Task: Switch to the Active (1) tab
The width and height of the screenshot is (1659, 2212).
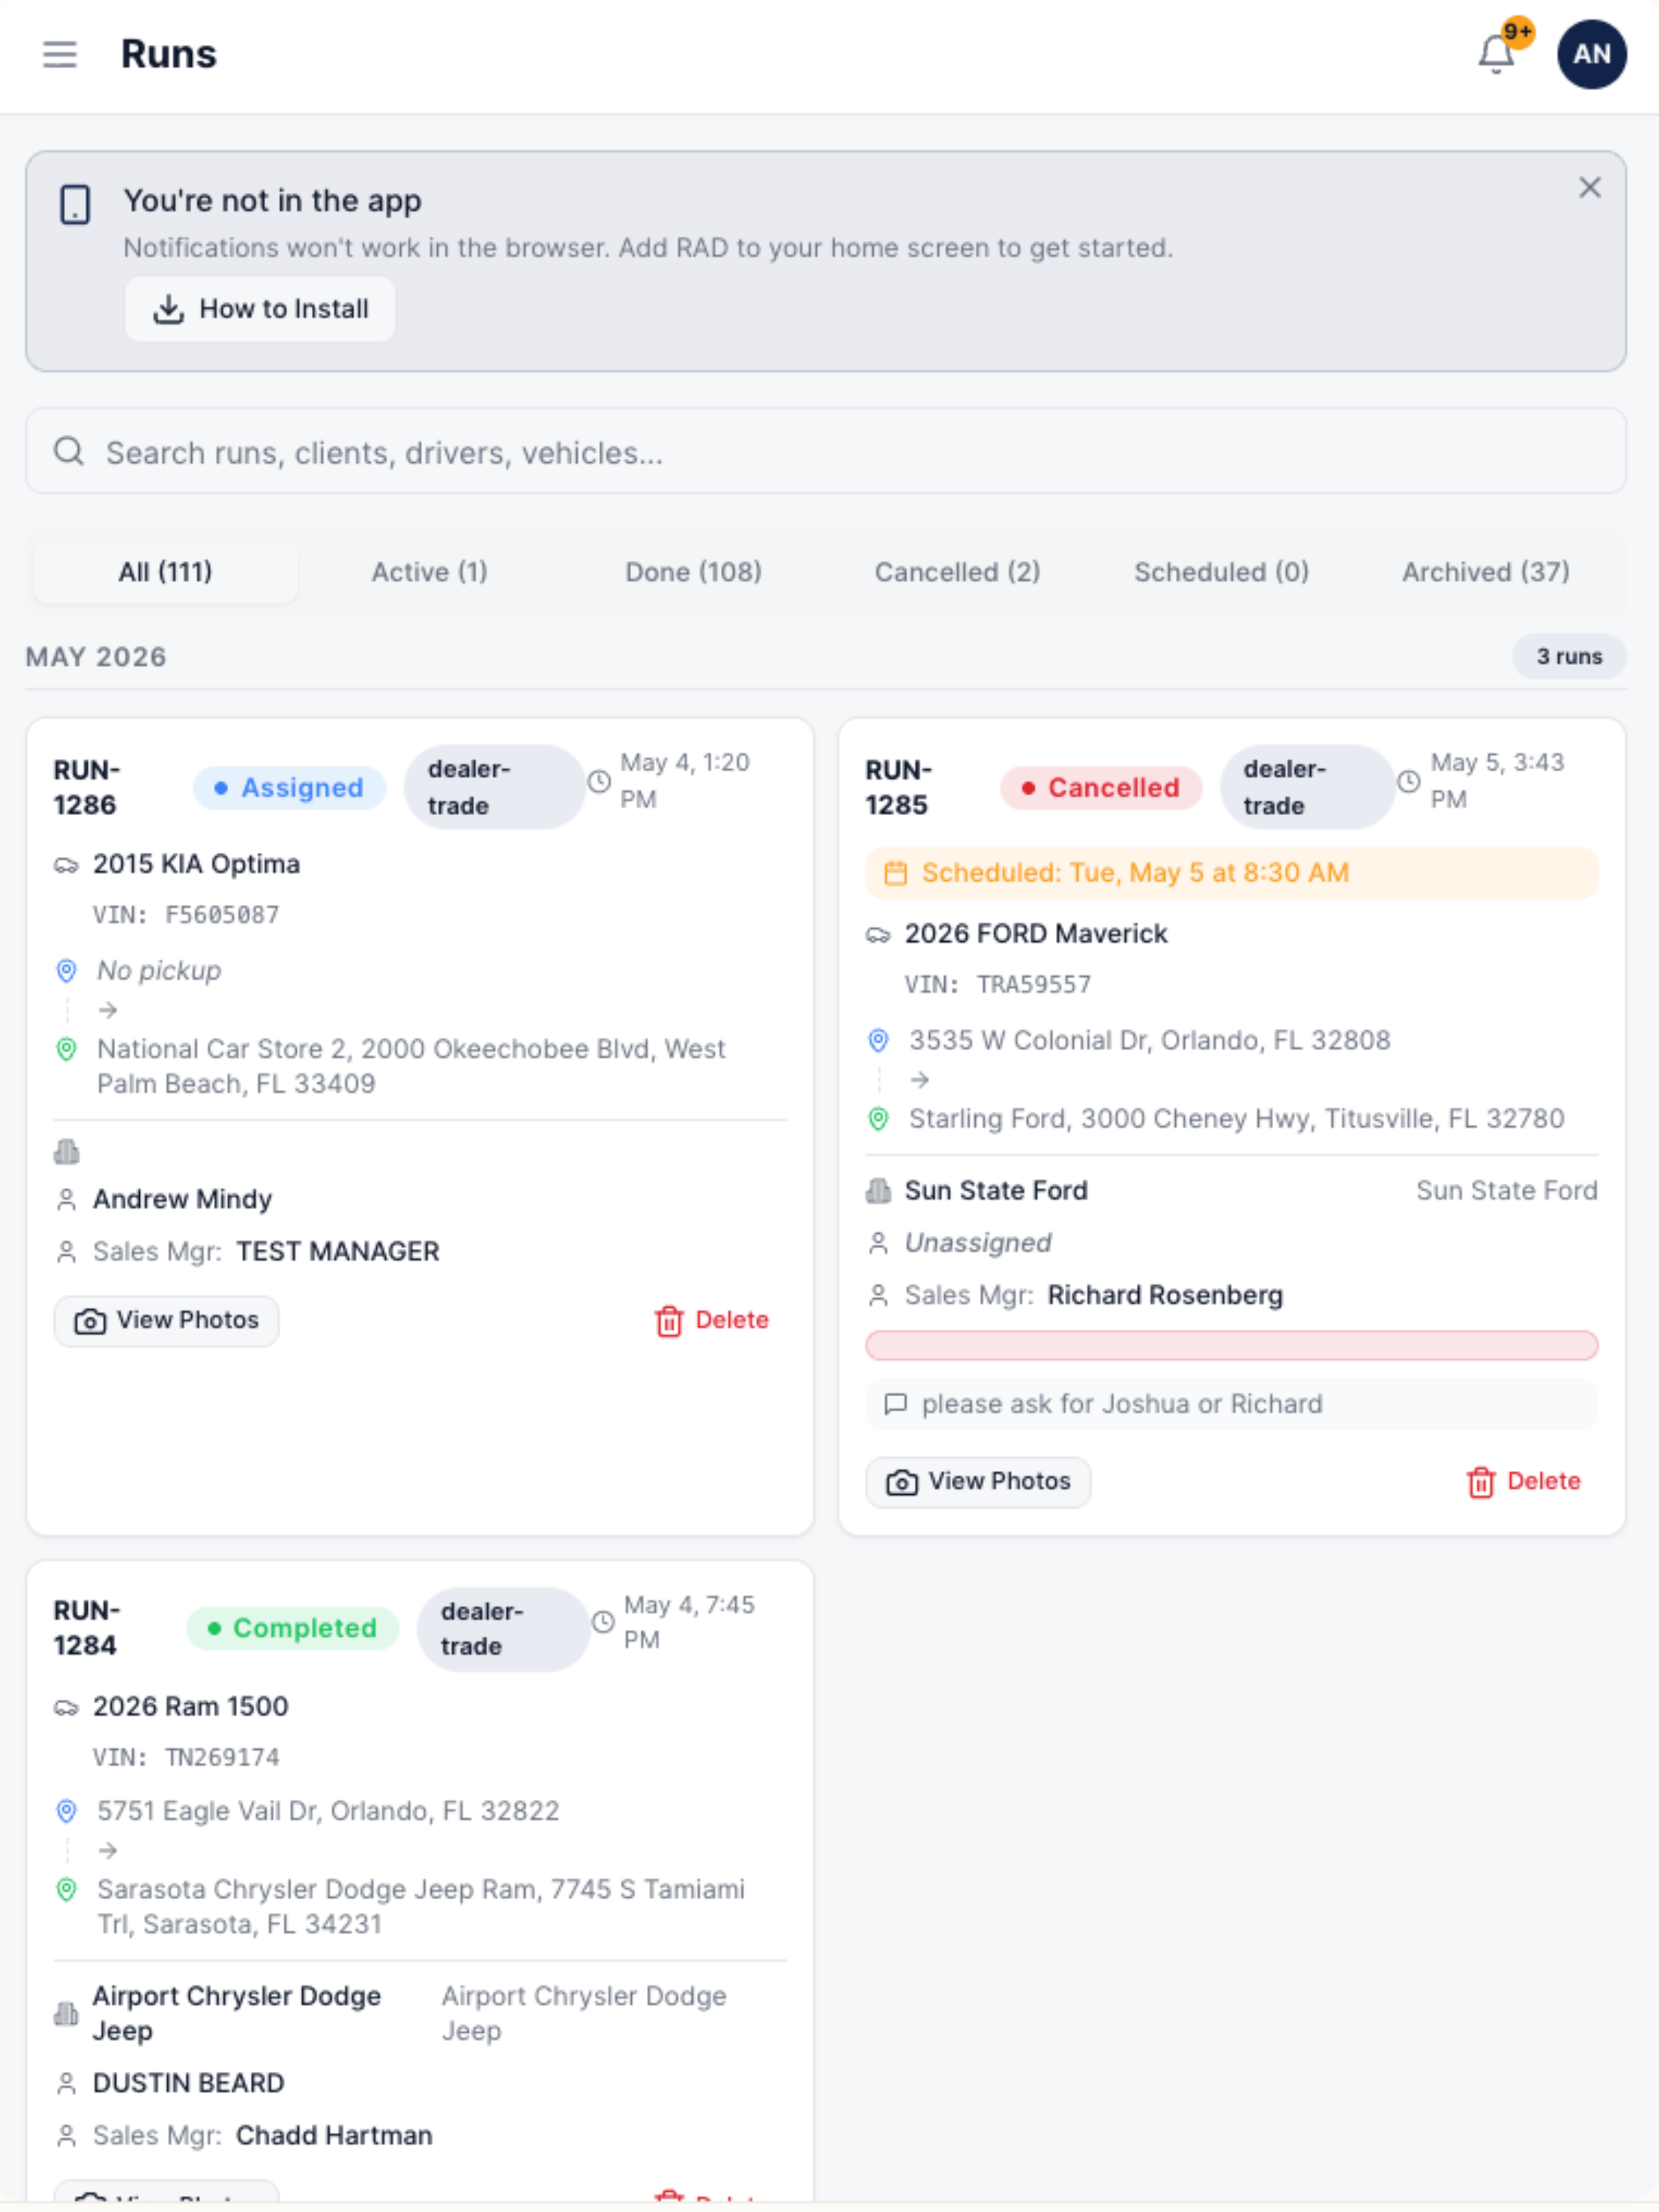Action: [430, 572]
